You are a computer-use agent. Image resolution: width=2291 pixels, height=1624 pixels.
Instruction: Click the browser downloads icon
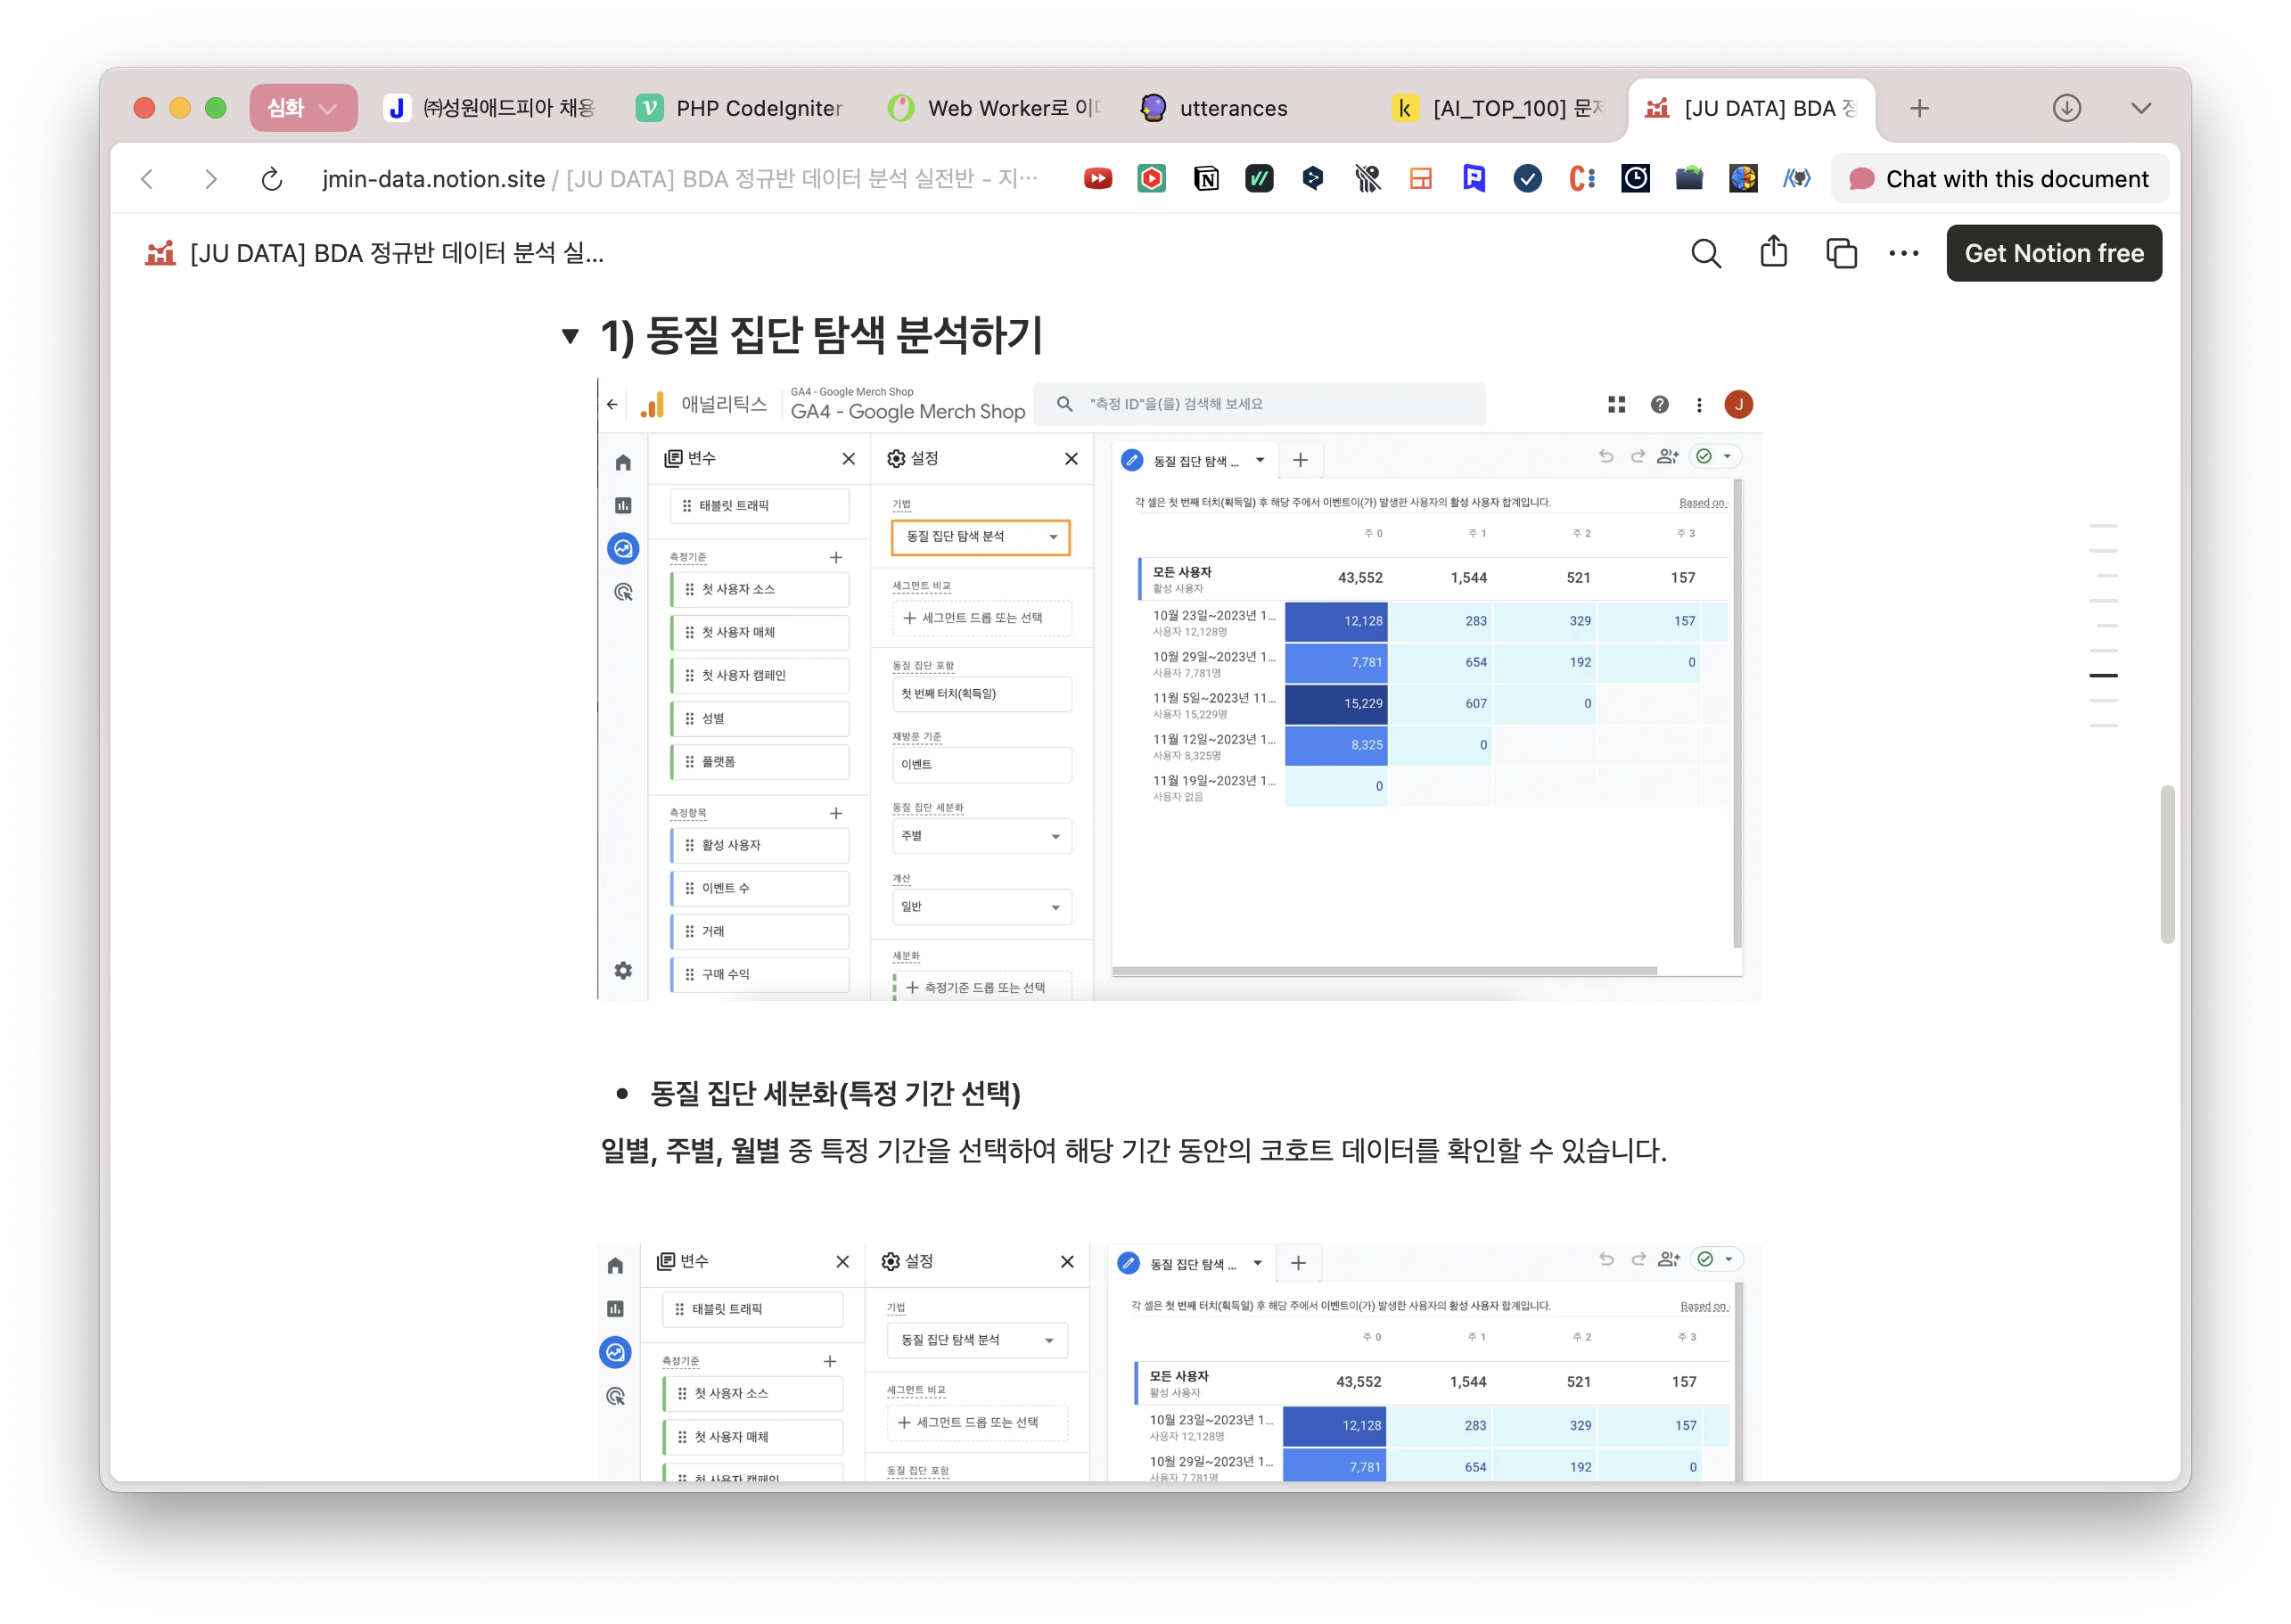[x=2067, y=108]
